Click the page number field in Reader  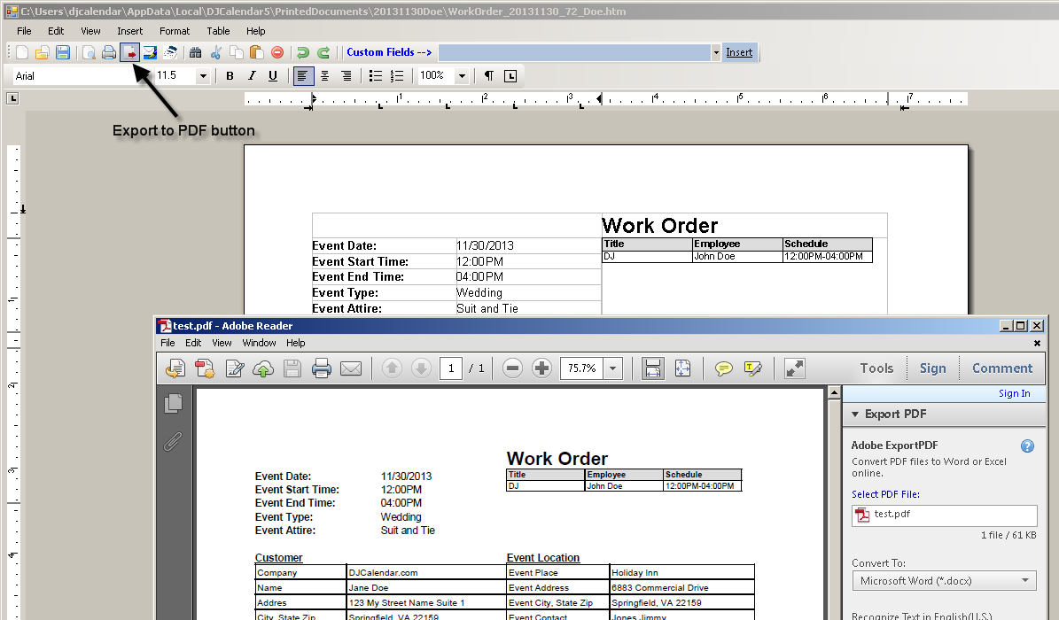[450, 368]
